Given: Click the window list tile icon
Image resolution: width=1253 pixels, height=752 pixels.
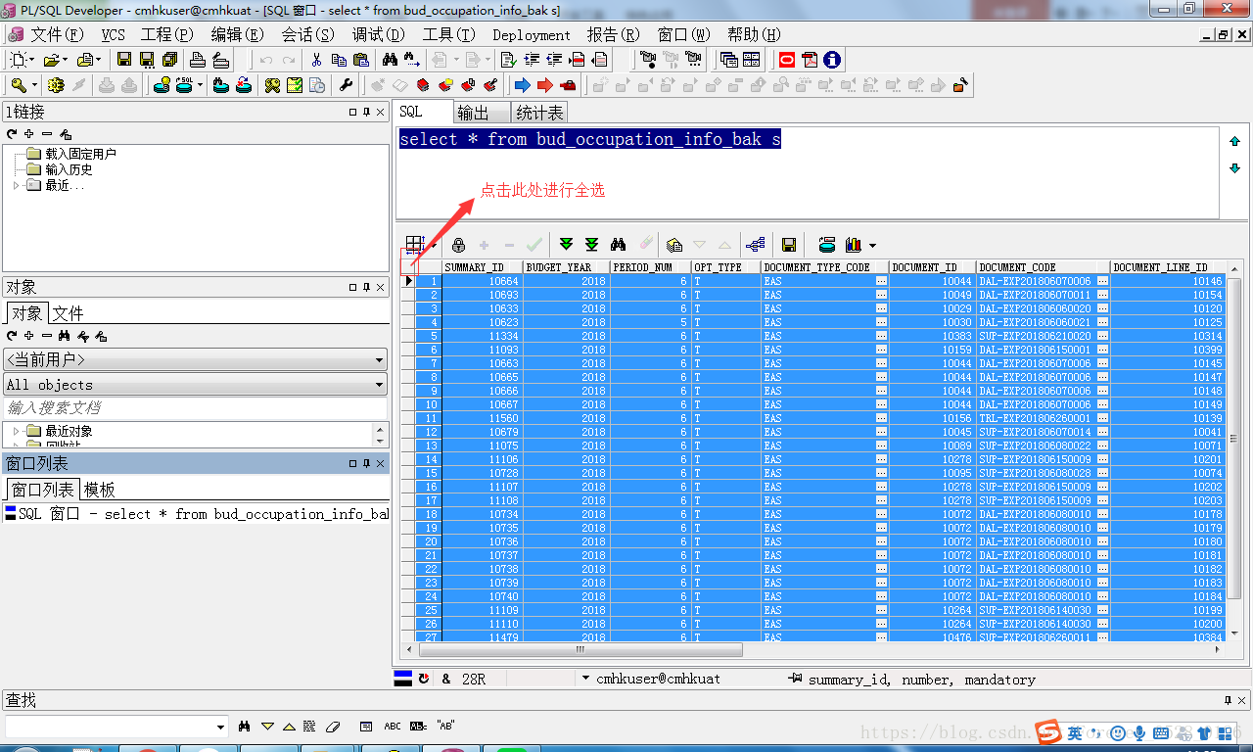Looking at the screenshot, I should coord(751,60).
